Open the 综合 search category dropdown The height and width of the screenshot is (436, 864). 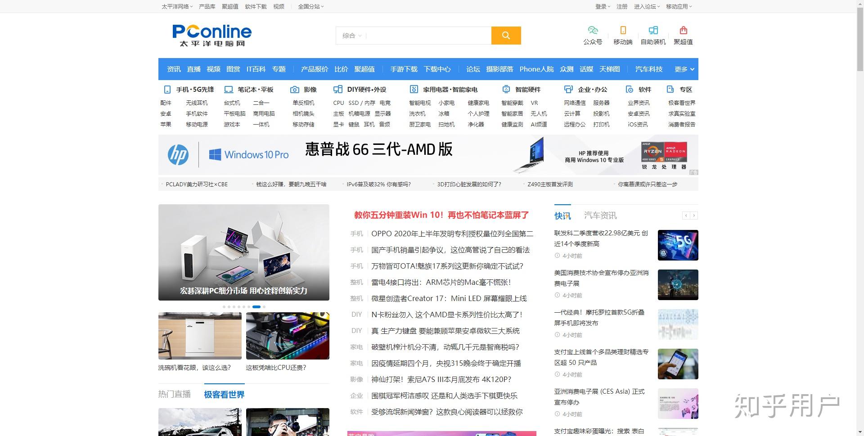[x=351, y=35]
